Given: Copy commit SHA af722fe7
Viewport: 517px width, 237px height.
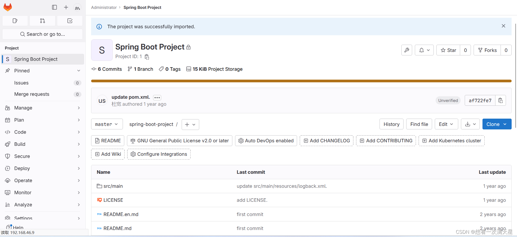Looking at the screenshot, I should (x=501, y=100).
